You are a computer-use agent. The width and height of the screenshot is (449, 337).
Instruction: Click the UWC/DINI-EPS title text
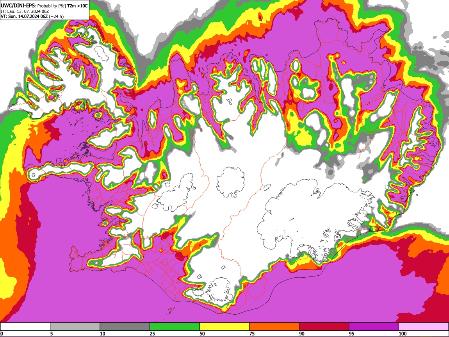tap(18, 6)
